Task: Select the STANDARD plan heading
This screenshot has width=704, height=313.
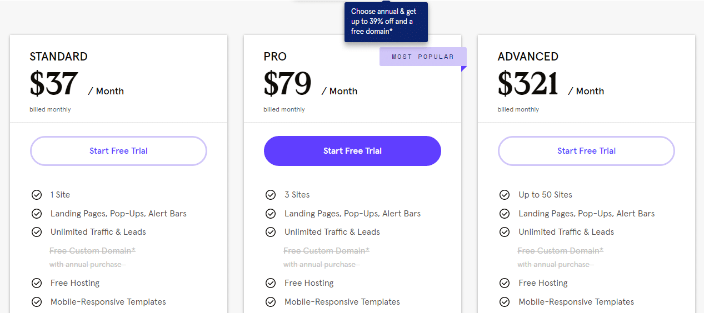Action: tap(58, 57)
